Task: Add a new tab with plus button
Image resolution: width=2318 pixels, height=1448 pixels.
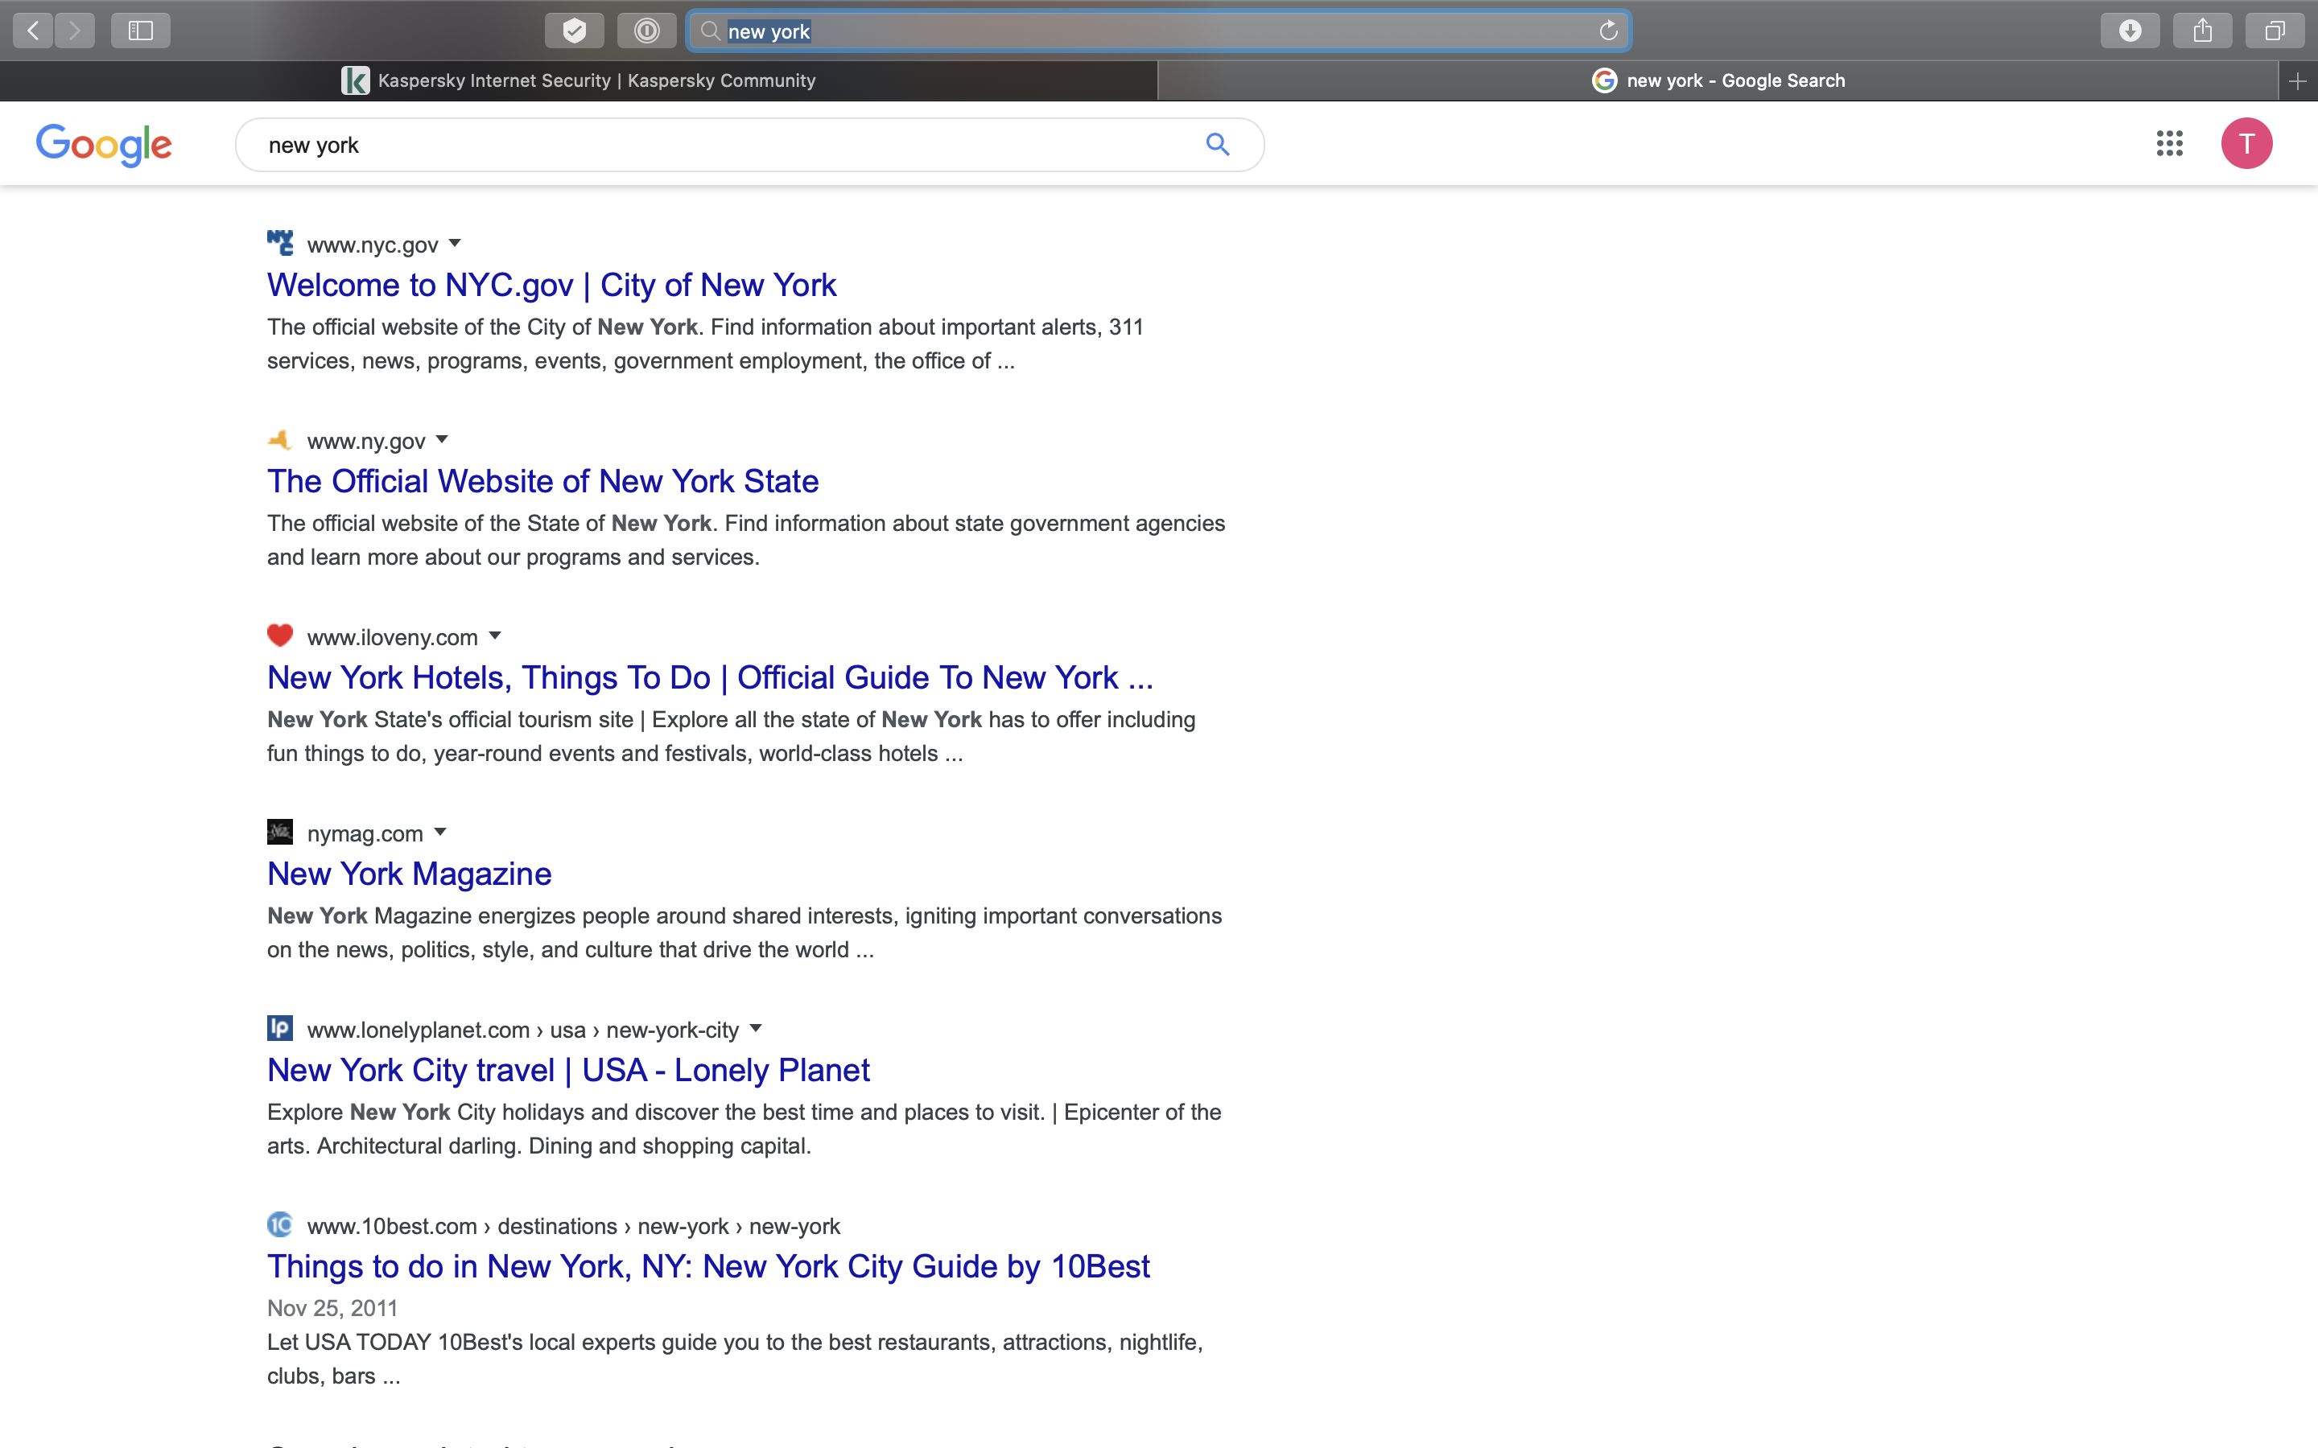Action: (2297, 81)
